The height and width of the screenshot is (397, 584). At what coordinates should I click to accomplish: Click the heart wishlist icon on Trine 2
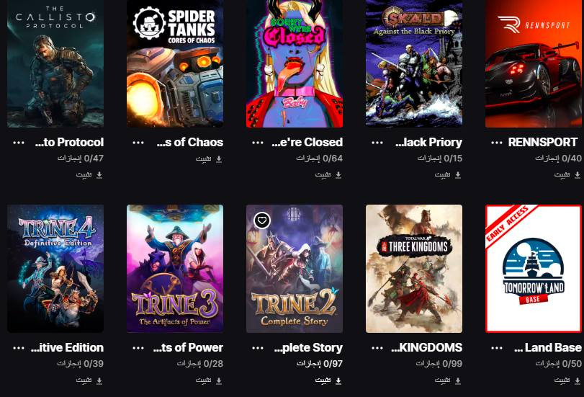262,220
